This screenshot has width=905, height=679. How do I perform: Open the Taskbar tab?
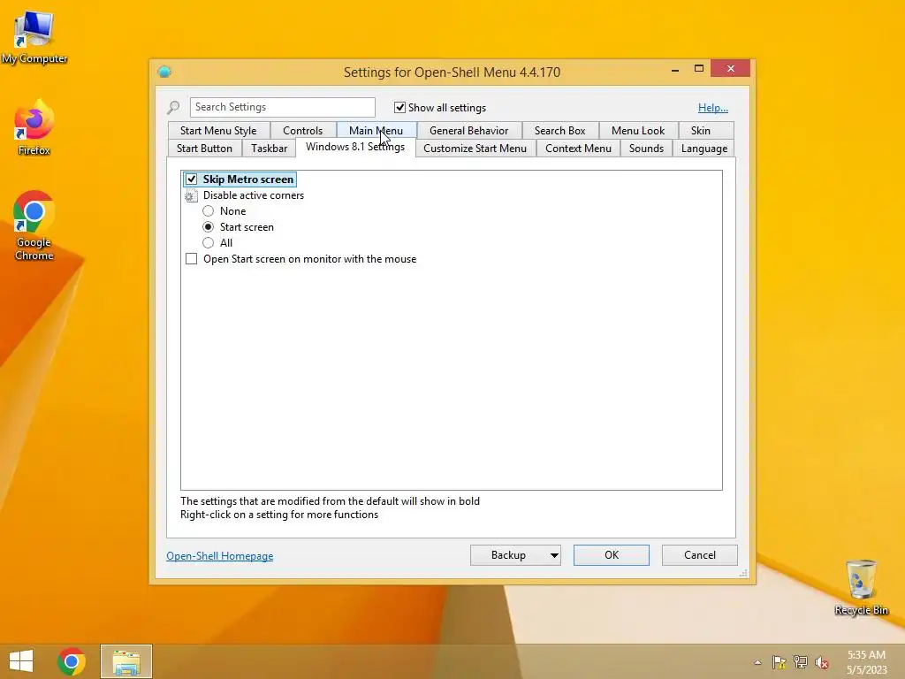tap(269, 149)
